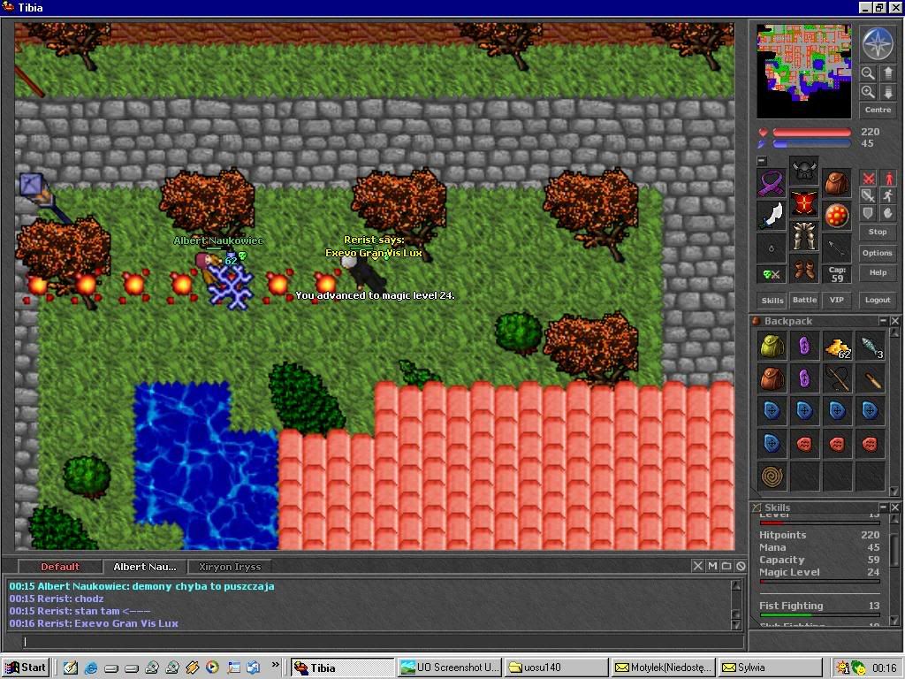Open the brown backpack equipment slot
This screenshot has height=679, width=905.
click(837, 183)
